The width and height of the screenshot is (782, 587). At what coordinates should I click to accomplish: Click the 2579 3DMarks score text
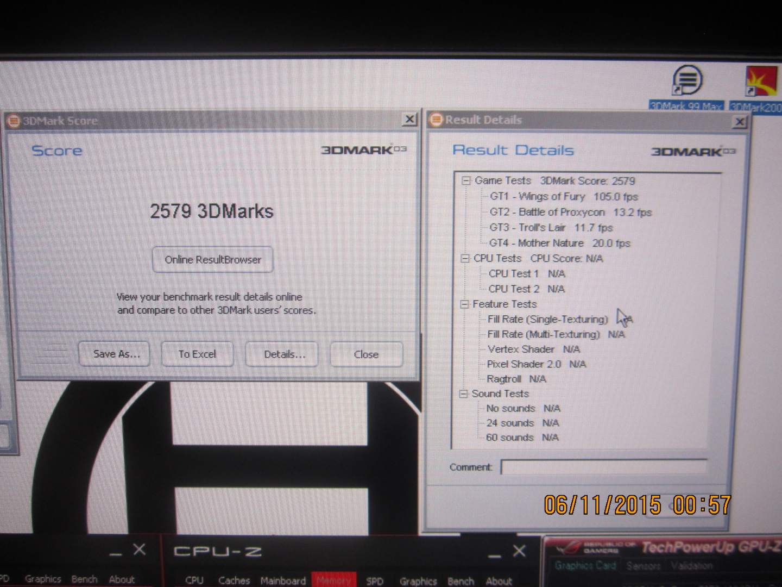tap(212, 211)
